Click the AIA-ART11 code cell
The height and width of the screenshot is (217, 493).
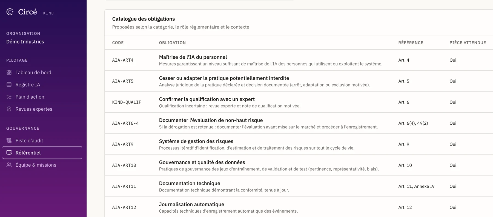124,186
